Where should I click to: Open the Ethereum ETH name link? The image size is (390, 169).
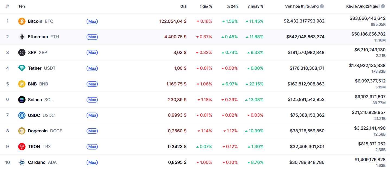click(43, 37)
